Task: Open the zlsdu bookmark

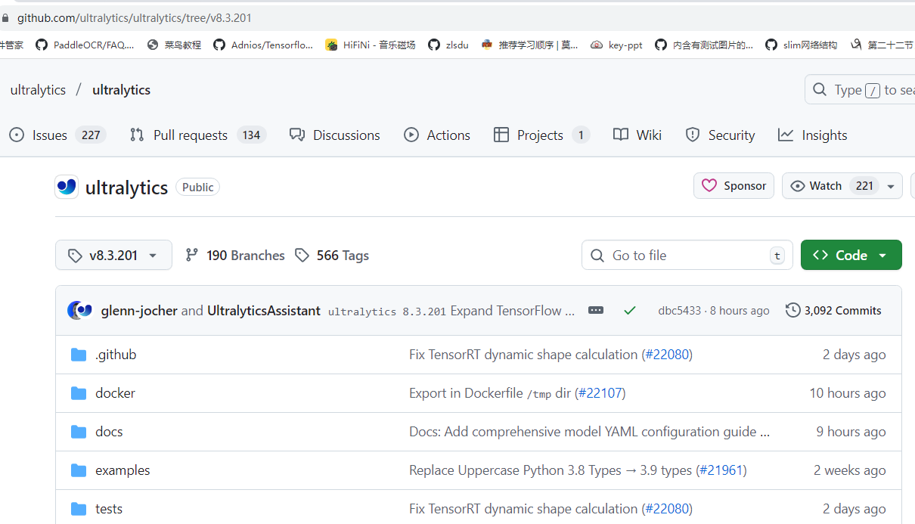Action: click(448, 45)
